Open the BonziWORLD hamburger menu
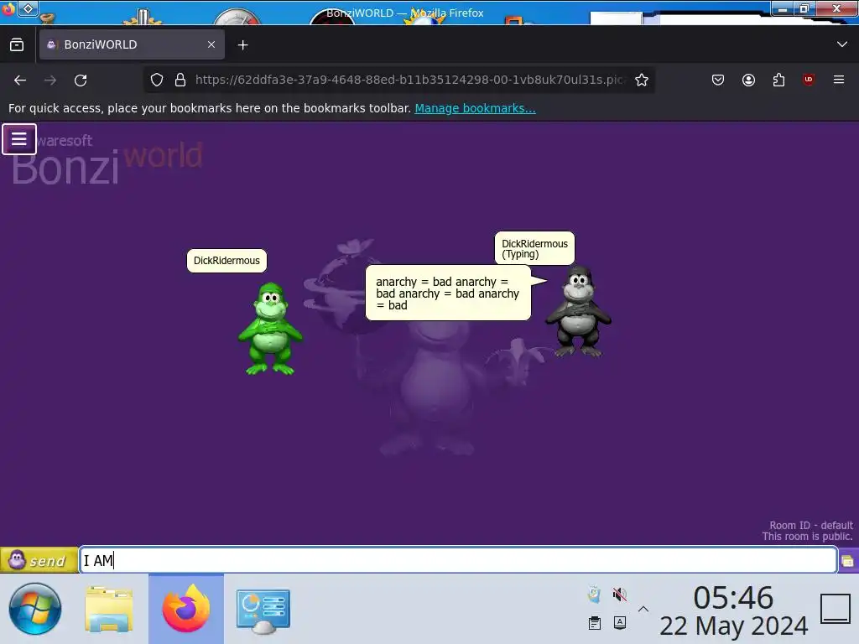Screen dimensions: 859x644 pos(19,139)
